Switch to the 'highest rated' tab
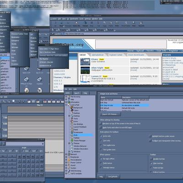Viewport: 183px width, 183px height. pyautogui.click(x=116, y=55)
